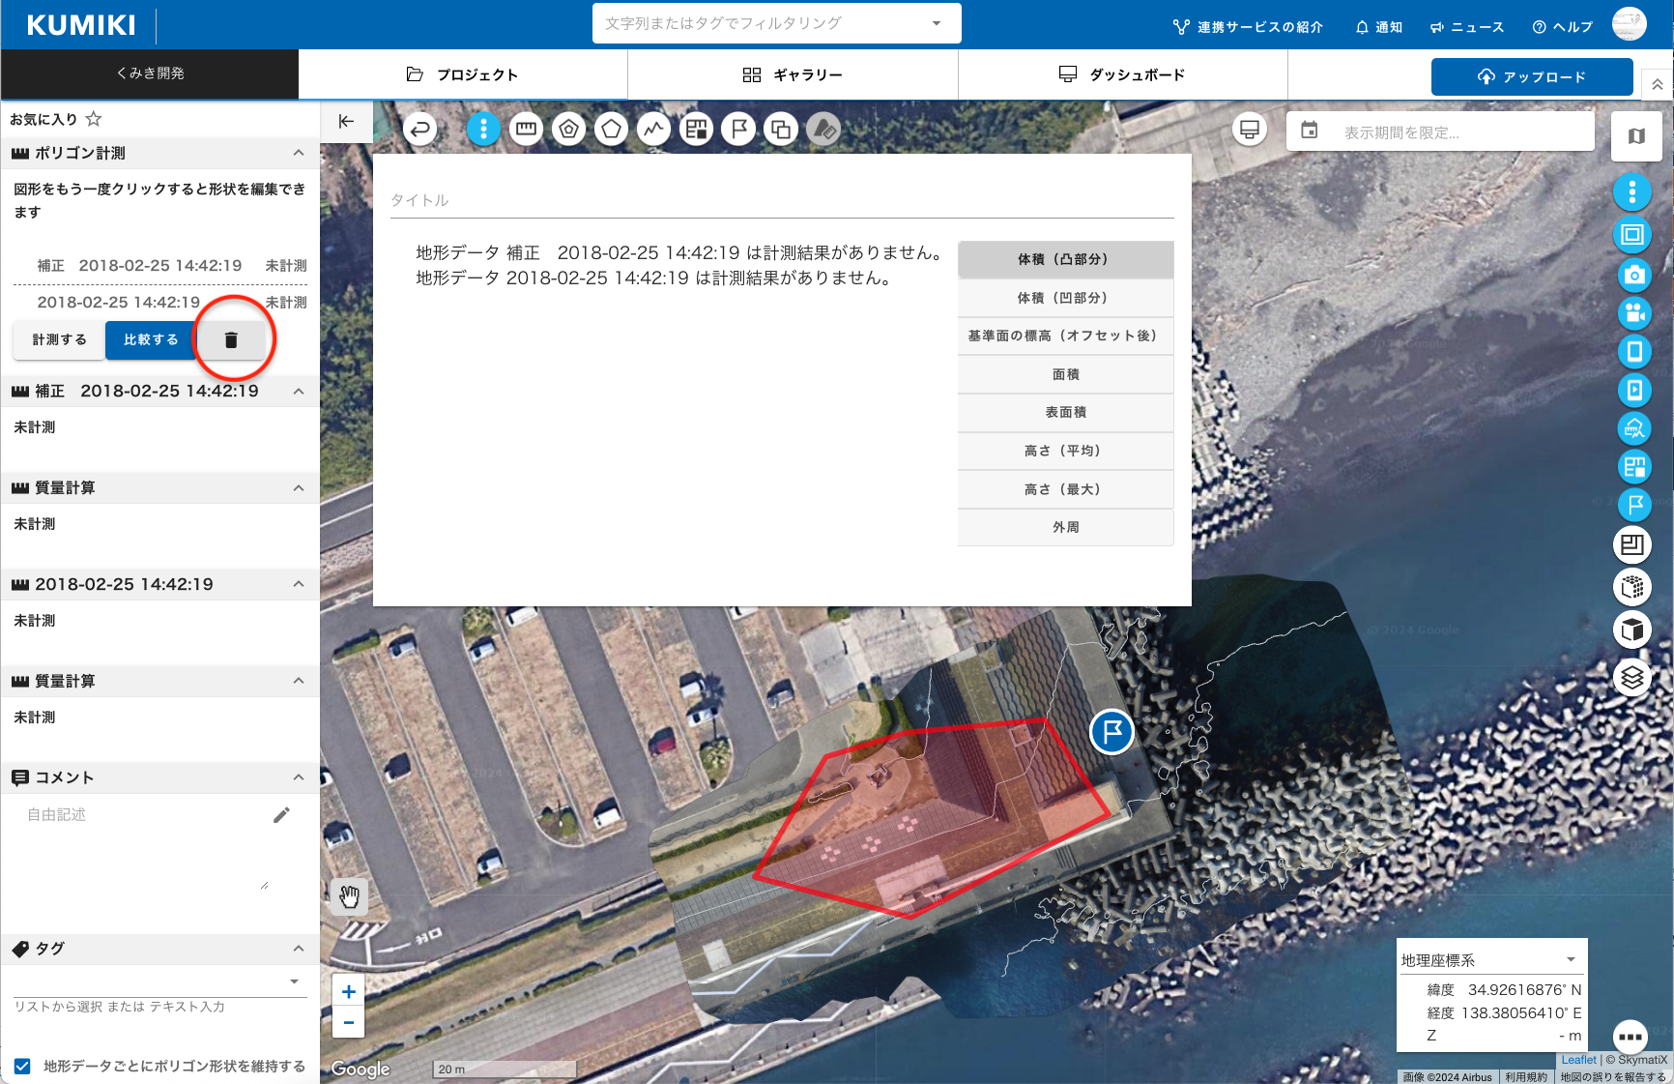This screenshot has height=1084, width=1674.
Task: Click the 比較する button
Action: pos(151,340)
